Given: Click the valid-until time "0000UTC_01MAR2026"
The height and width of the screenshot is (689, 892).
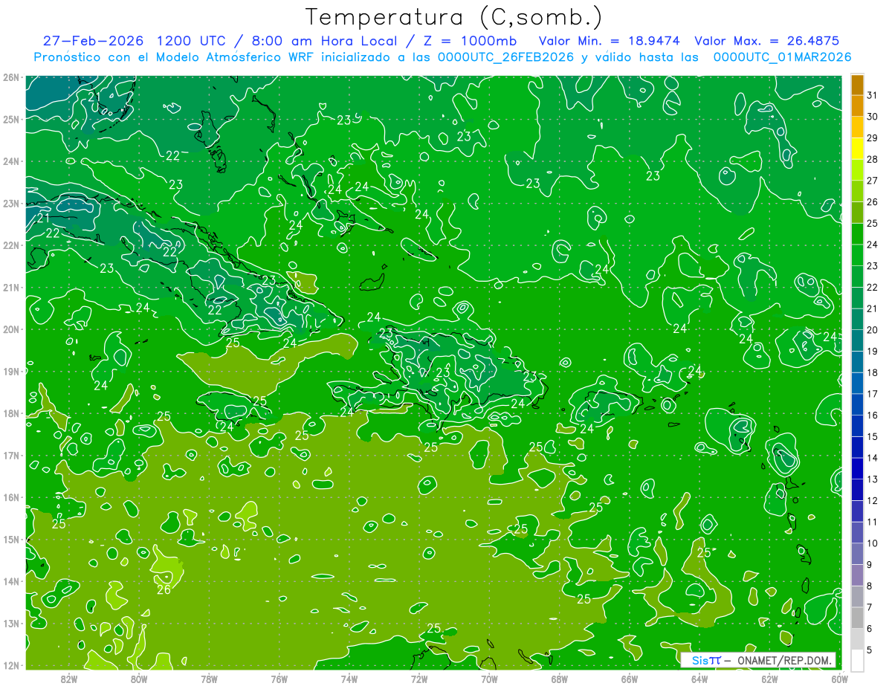Looking at the screenshot, I should (x=782, y=57).
